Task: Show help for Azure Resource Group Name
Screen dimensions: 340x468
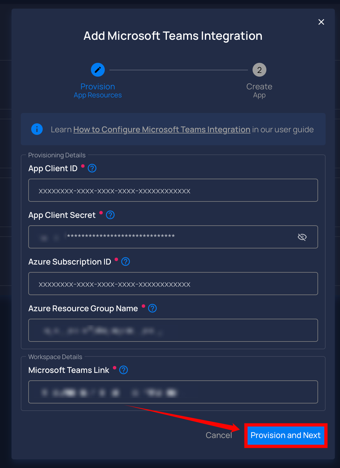Action: [x=152, y=308]
